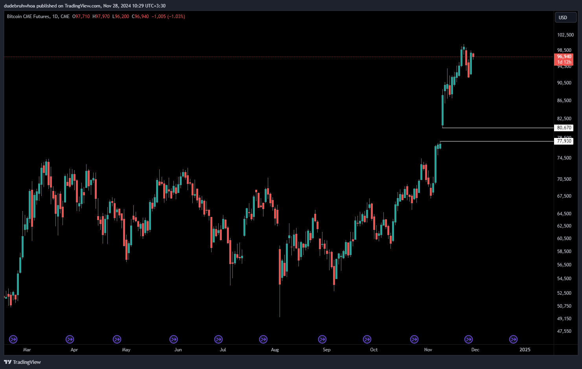This screenshot has height=369, width=582.
Task: Click the rollover marker before June
Action: [x=173, y=339]
